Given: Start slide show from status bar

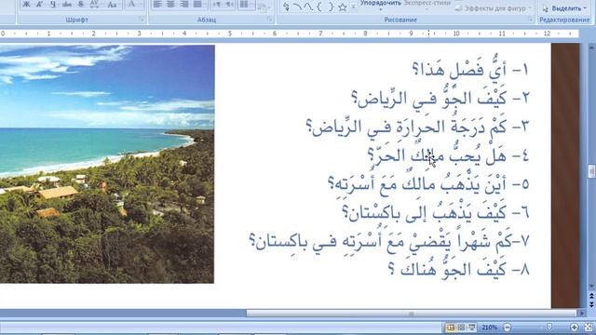Looking at the screenshot, I should click(472, 327).
